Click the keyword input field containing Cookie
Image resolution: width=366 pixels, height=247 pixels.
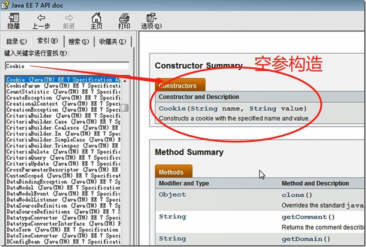pyautogui.click(x=67, y=66)
